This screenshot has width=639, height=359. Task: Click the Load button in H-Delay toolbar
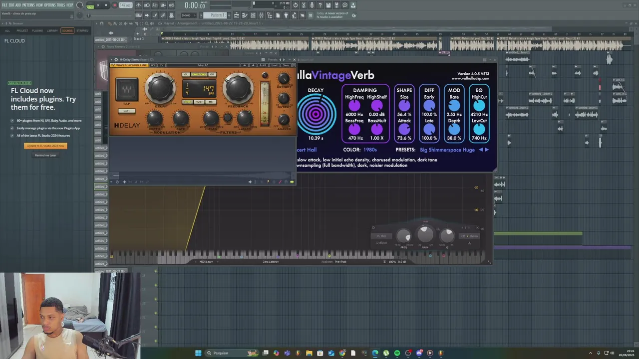pyautogui.click(x=275, y=65)
